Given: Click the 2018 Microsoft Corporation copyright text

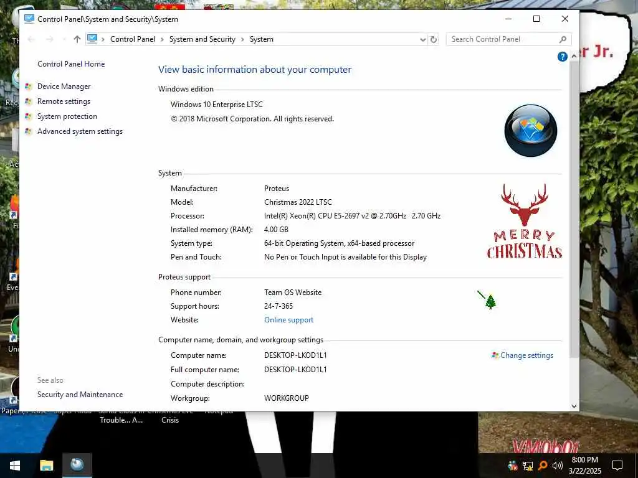Looking at the screenshot, I should (252, 119).
